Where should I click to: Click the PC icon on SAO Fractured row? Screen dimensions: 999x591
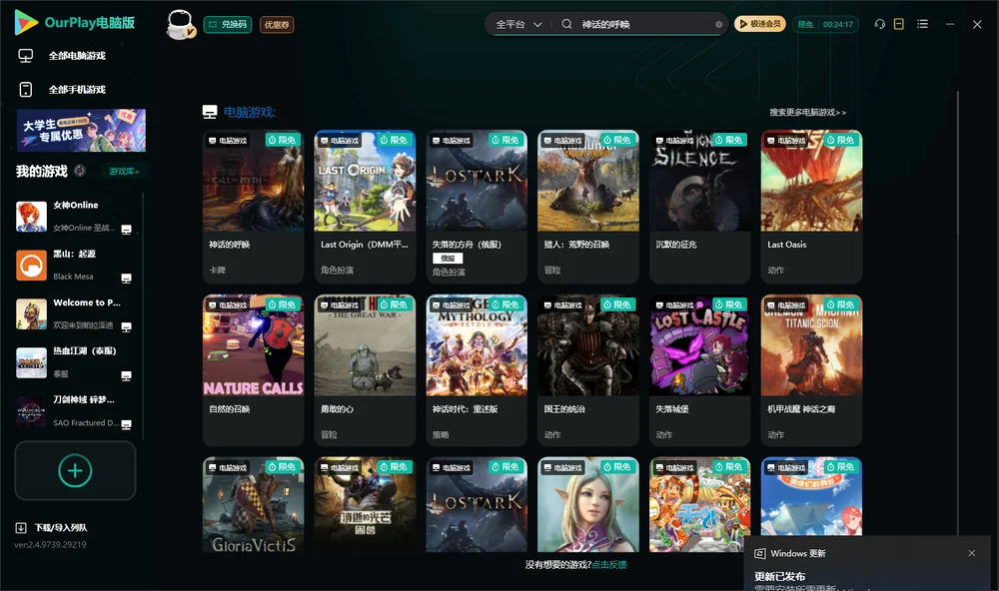coord(126,425)
